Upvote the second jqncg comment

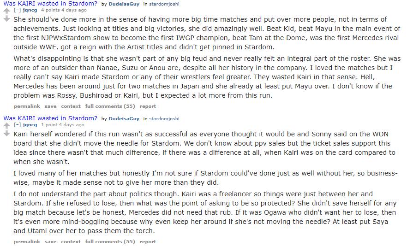6,126
